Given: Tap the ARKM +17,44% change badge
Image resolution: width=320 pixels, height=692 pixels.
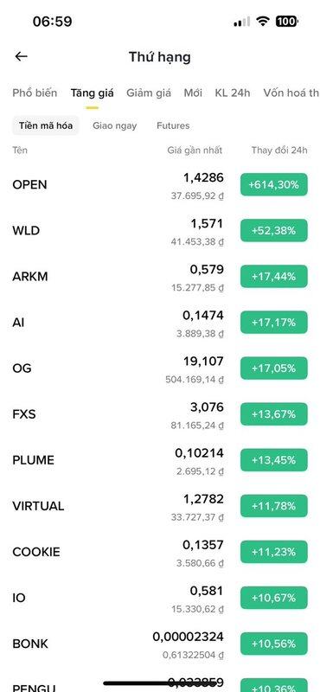Looking at the screenshot, I should click(x=273, y=276).
